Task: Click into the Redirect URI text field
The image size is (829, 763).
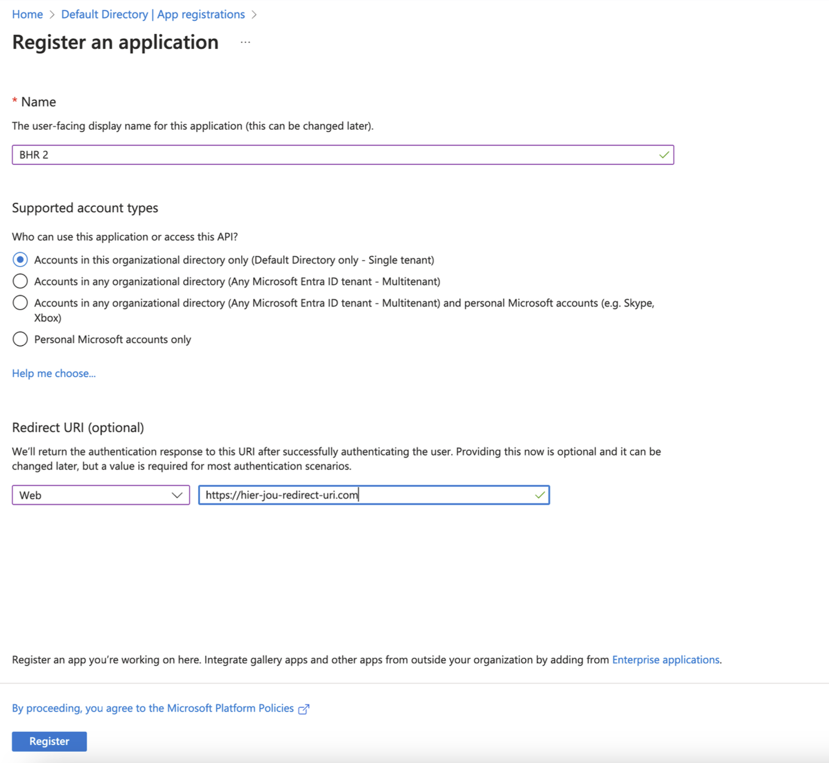Action: tap(374, 495)
